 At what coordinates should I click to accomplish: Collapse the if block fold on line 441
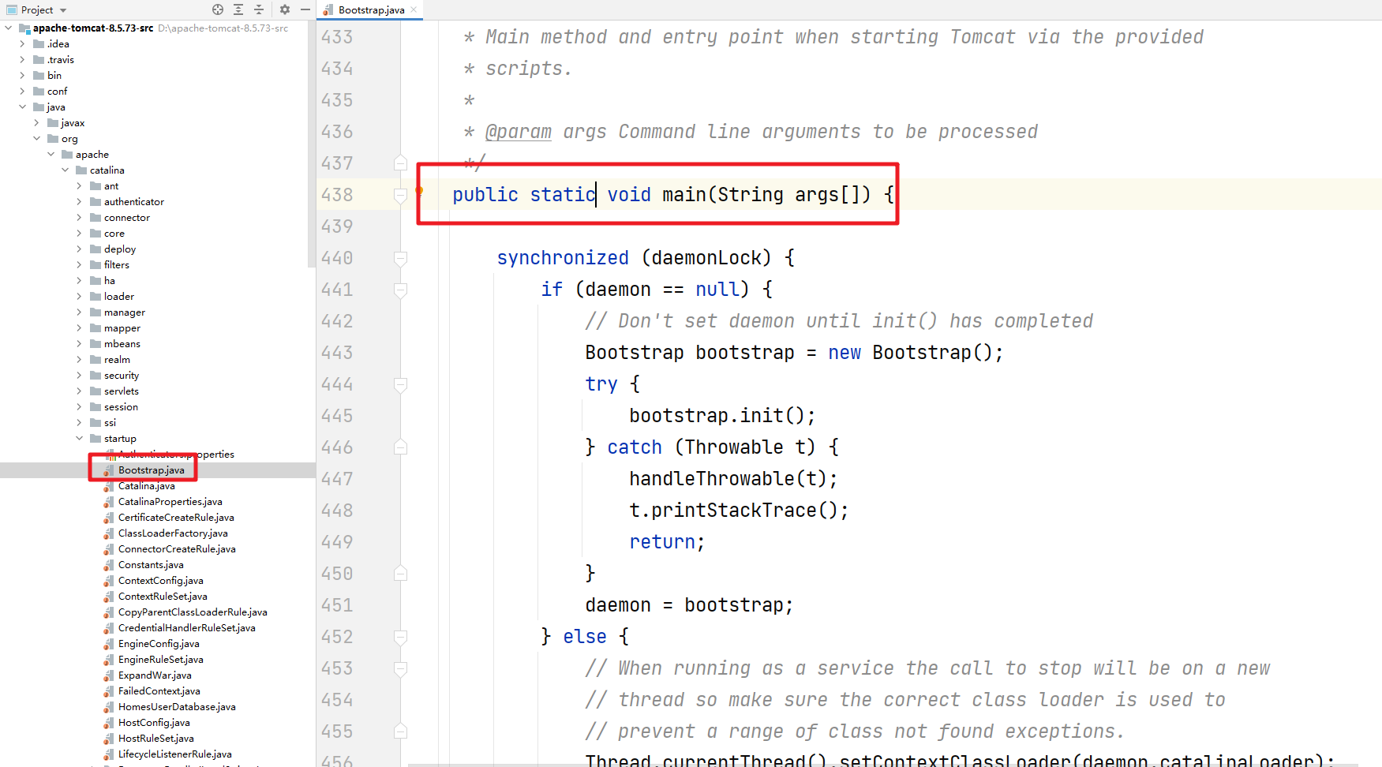400,290
